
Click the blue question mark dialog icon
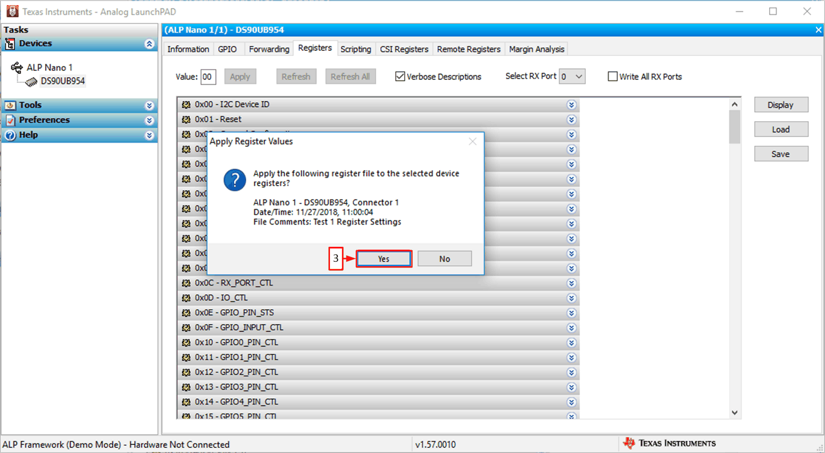click(x=235, y=179)
